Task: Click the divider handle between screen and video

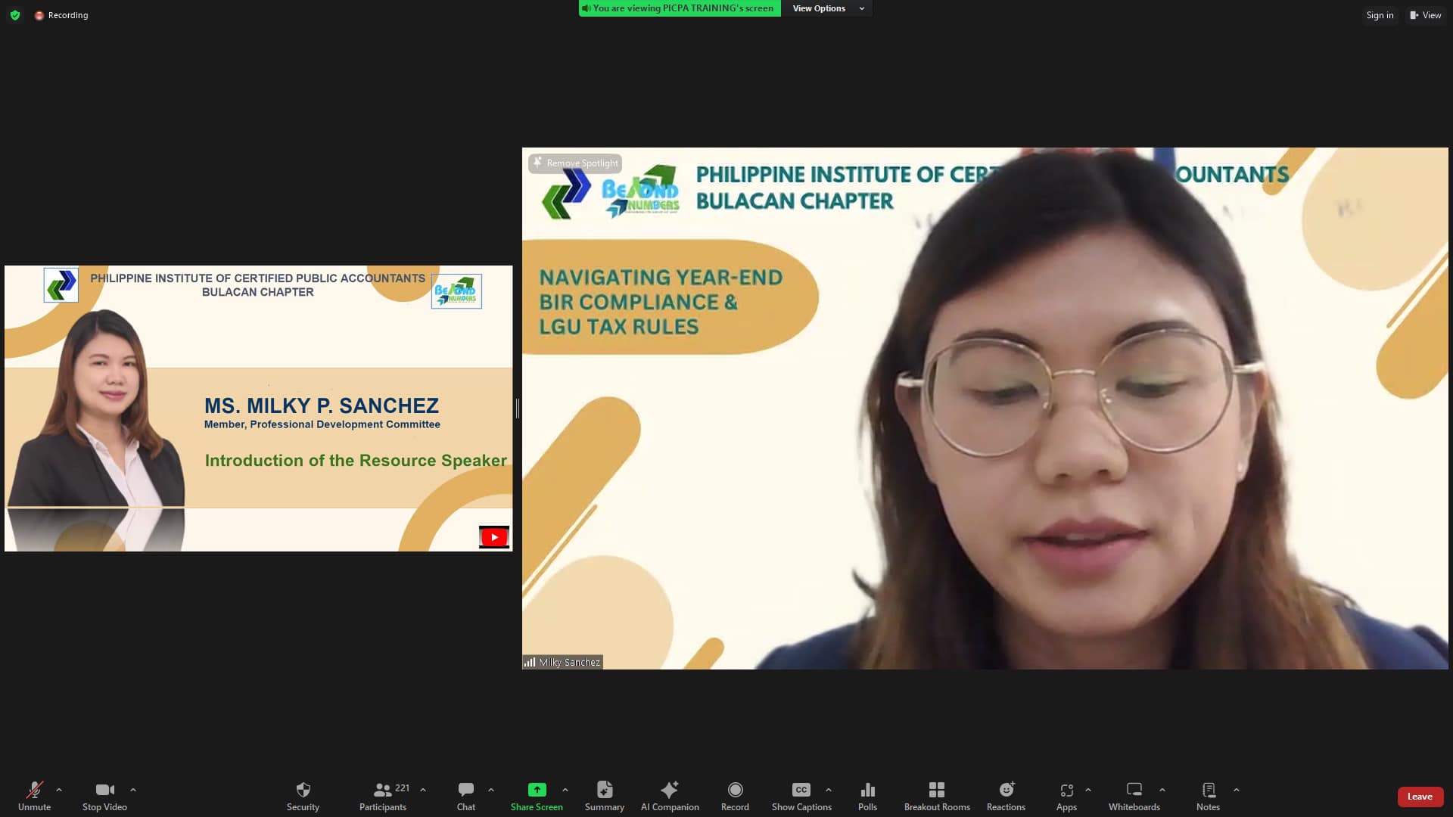Action: (518, 408)
